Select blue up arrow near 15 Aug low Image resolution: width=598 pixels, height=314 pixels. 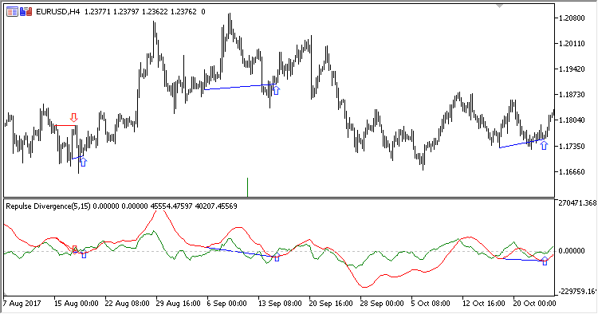(83, 162)
